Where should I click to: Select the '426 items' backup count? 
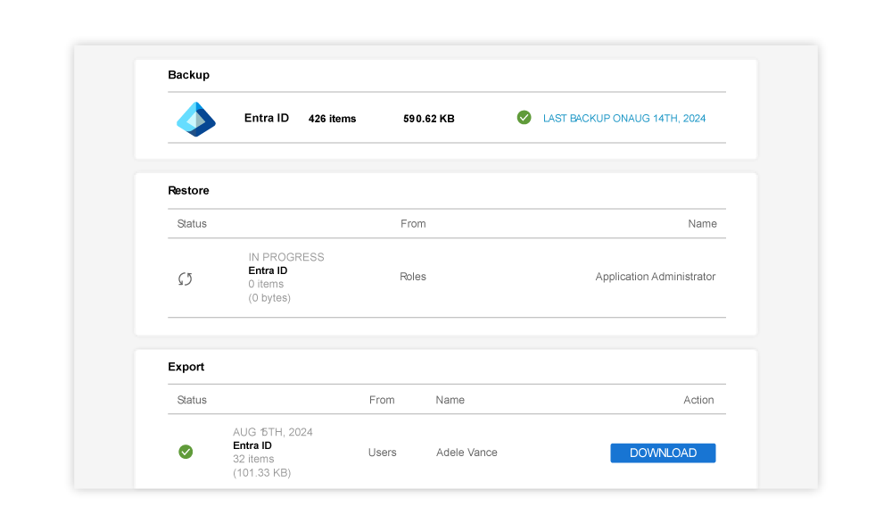pos(332,119)
